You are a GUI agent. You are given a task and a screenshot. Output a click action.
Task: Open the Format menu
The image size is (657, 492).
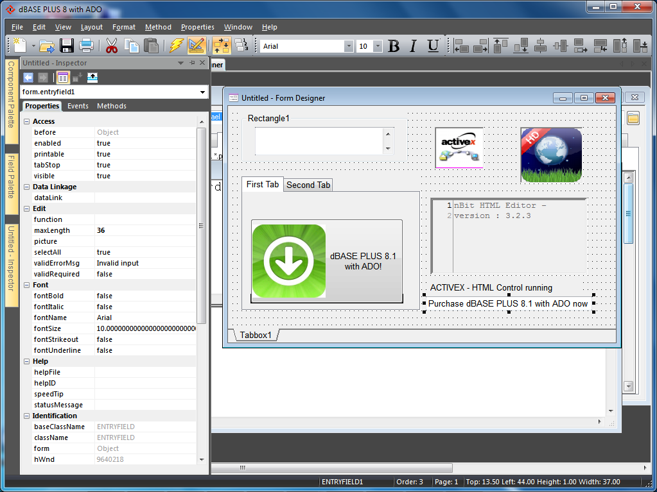click(123, 27)
